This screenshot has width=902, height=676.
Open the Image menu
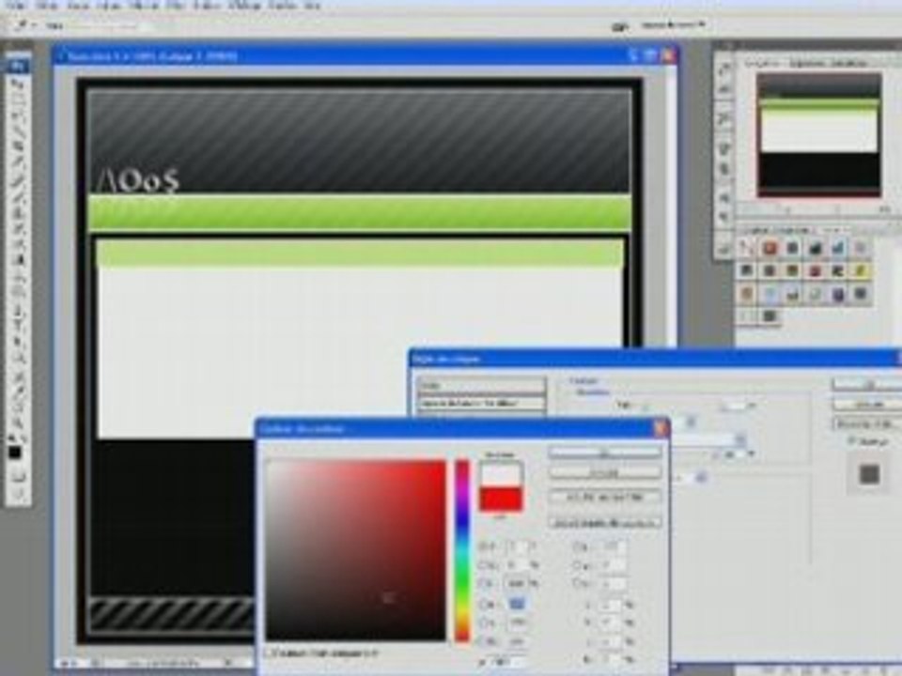click(78, 6)
